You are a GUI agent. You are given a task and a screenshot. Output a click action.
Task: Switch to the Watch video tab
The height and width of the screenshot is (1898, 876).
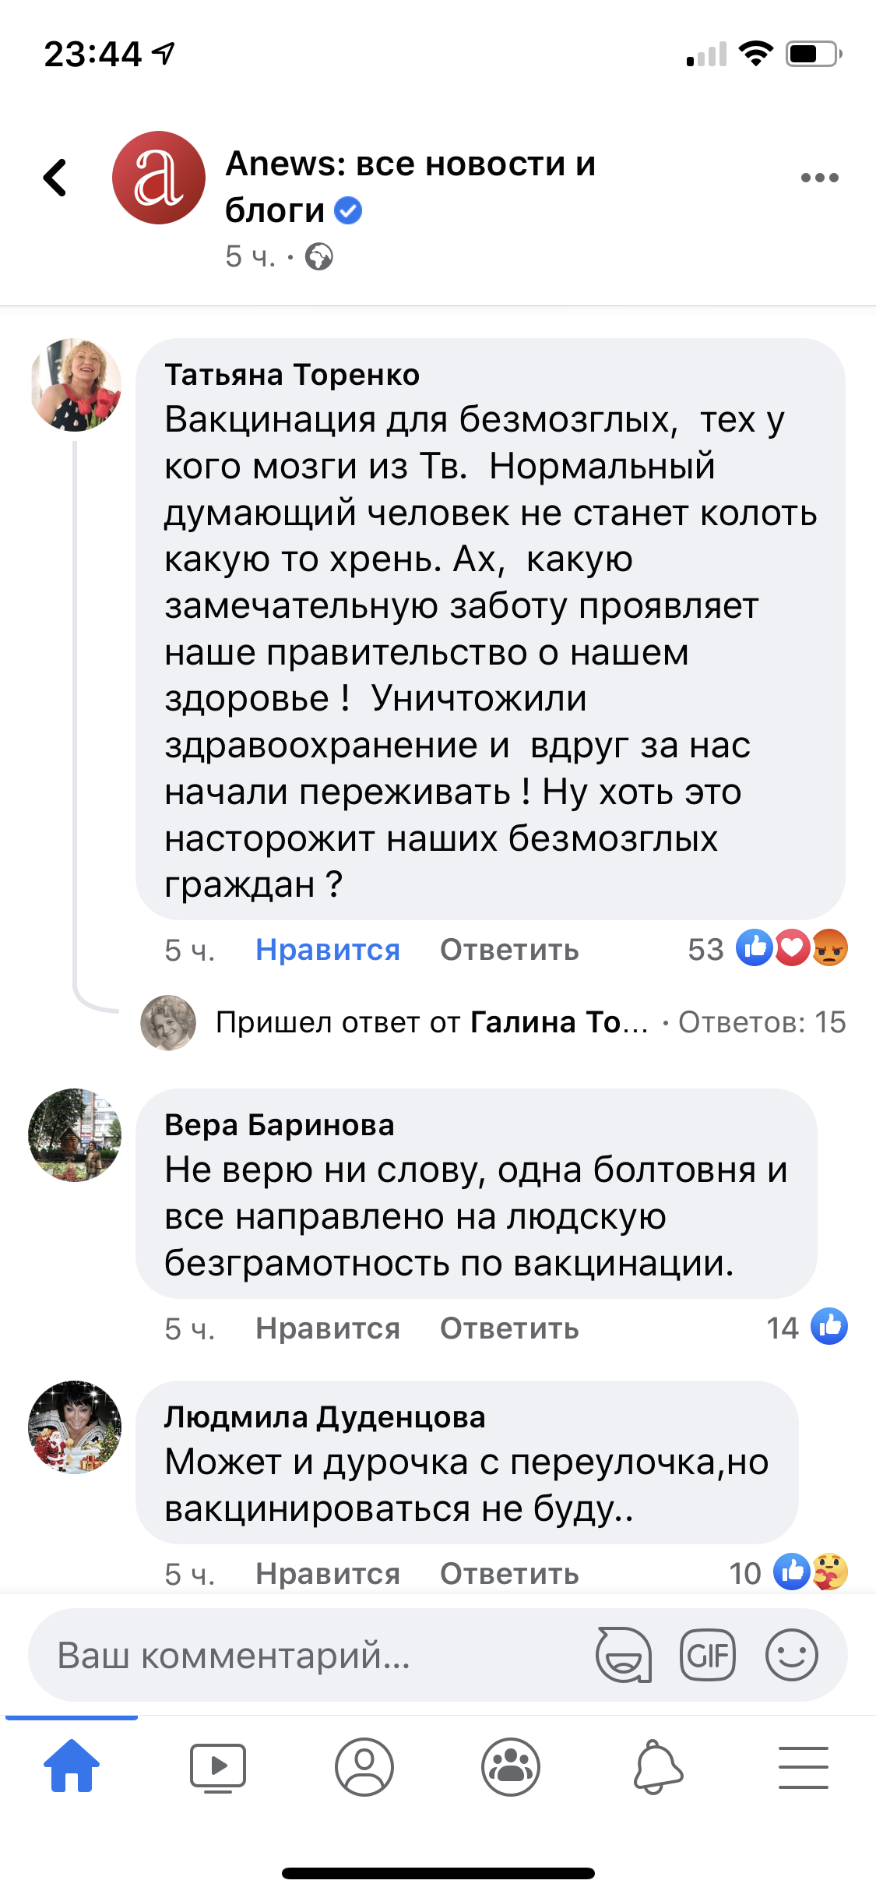(x=218, y=1766)
